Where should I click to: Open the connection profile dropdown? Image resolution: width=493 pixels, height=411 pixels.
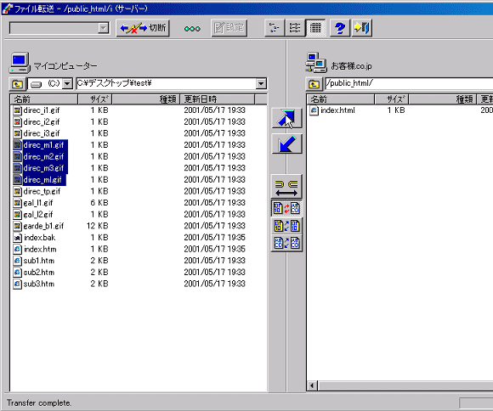pos(103,28)
